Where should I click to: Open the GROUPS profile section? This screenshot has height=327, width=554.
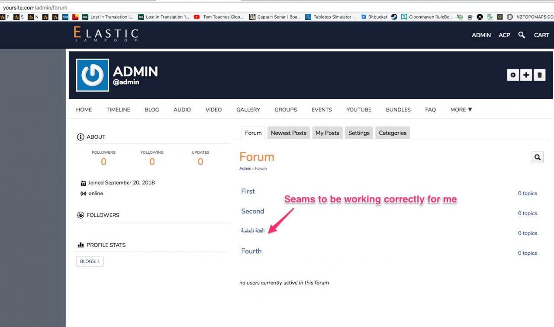click(286, 110)
